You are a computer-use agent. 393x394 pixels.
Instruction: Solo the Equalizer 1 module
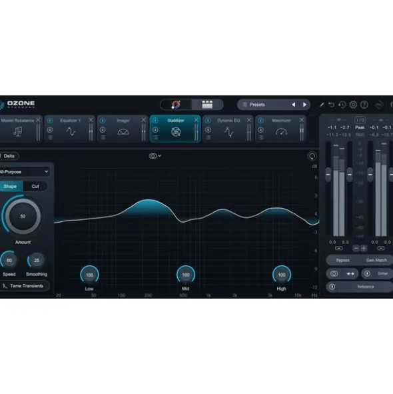coord(50,130)
